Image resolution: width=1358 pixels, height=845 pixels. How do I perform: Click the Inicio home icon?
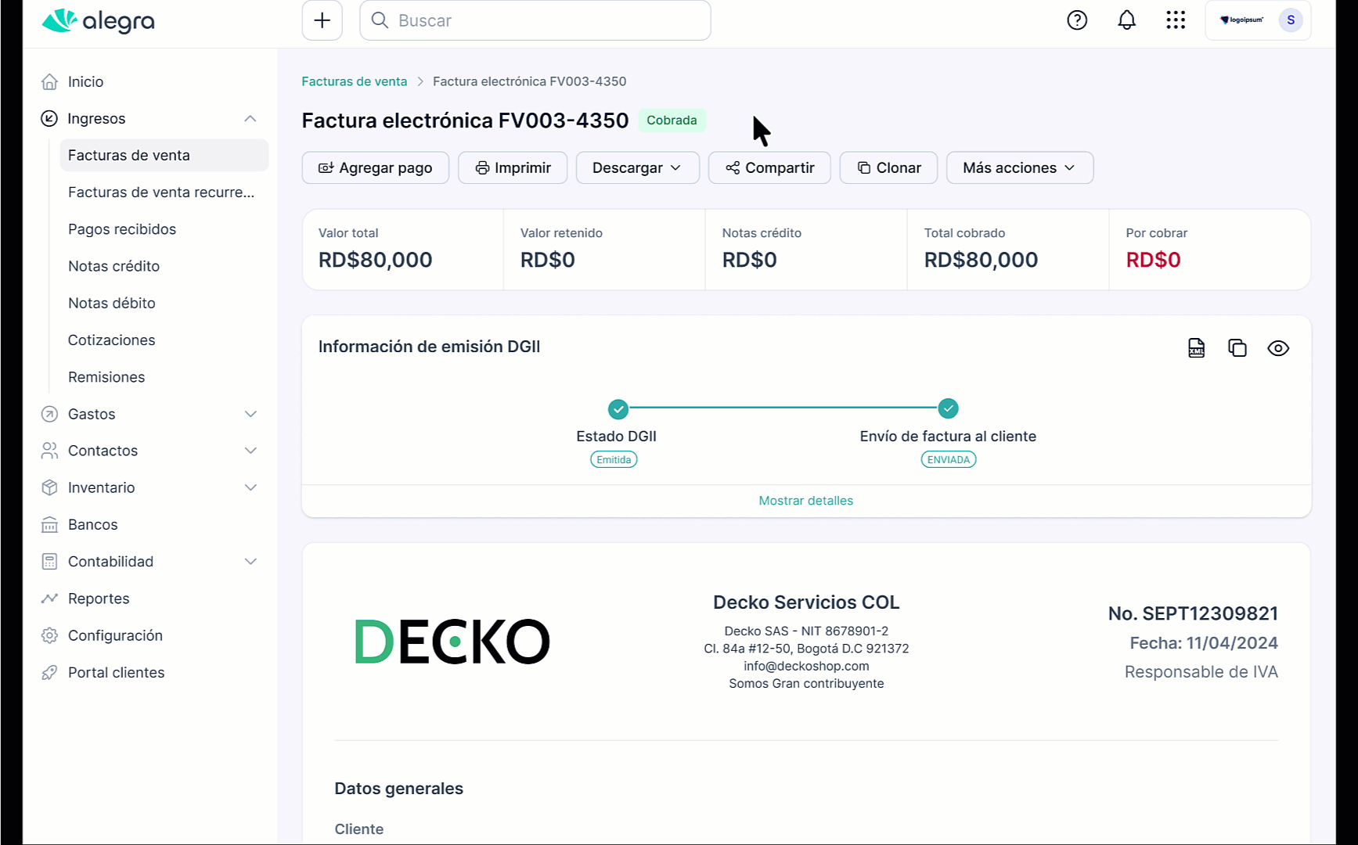49,81
